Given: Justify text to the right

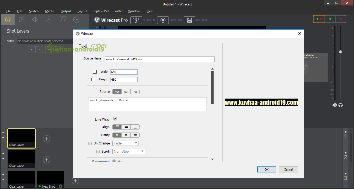Looking at the screenshot, I should 135,135.
